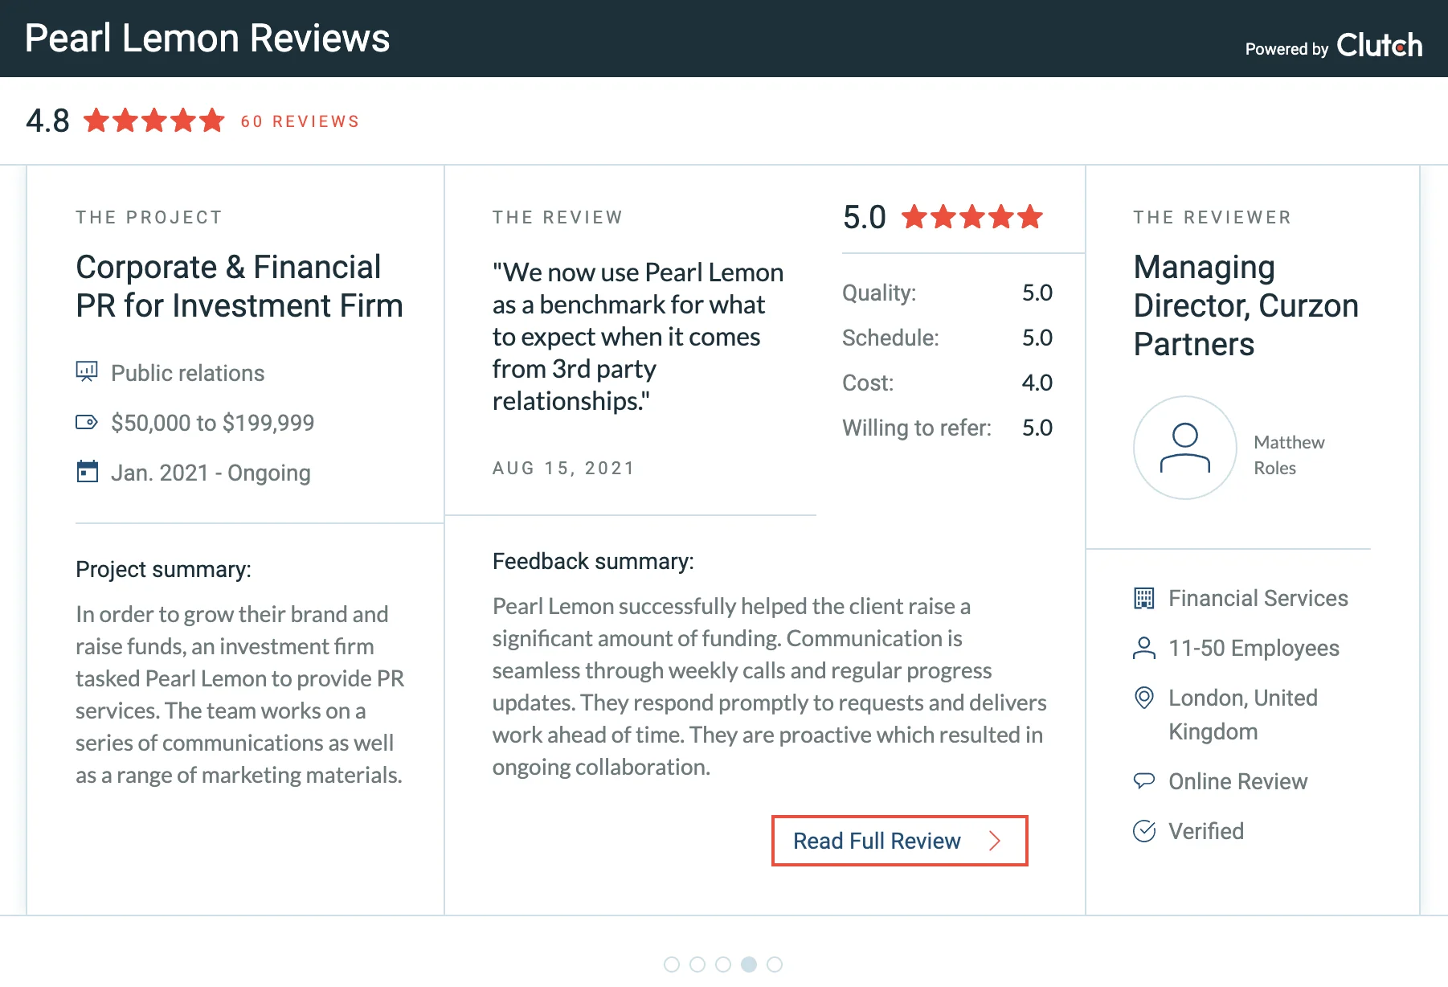The height and width of the screenshot is (987, 1448).
Task: Click the Project summary heading
Action: [163, 569]
